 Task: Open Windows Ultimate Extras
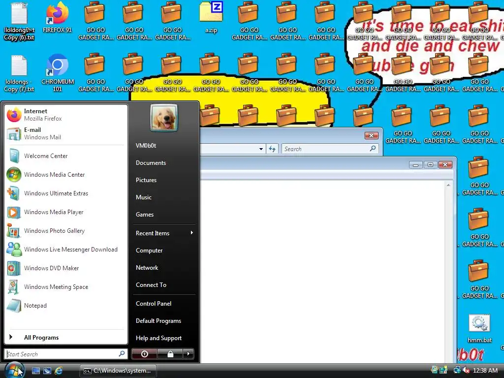66,193
